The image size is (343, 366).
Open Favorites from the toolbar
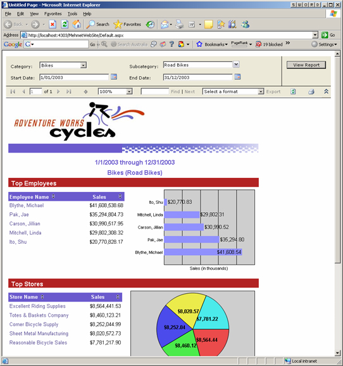pos(127,24)
